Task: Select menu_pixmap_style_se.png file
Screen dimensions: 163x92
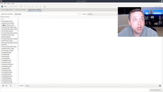Action: click(x=9, y=33)
